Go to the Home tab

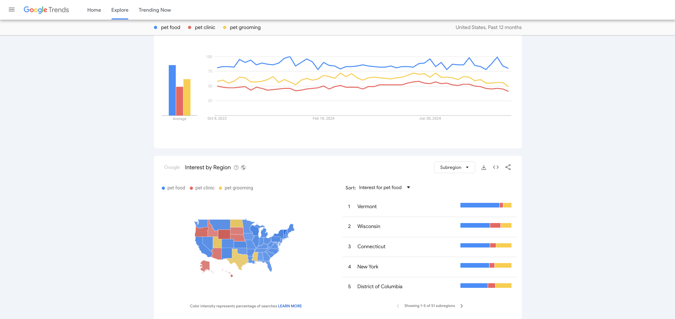click(x=94, y=10)
